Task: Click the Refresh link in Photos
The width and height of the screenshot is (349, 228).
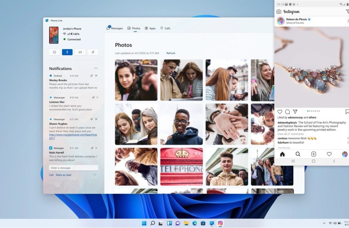Action: coord(171,53)
